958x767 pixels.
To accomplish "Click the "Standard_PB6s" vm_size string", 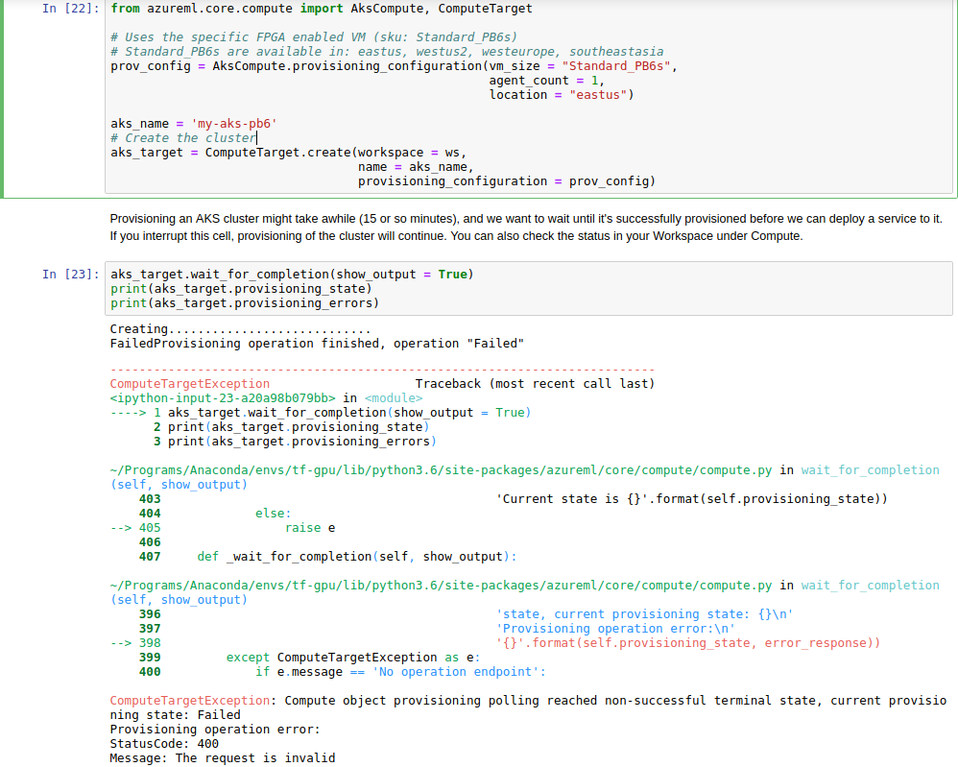I will 616,66.
